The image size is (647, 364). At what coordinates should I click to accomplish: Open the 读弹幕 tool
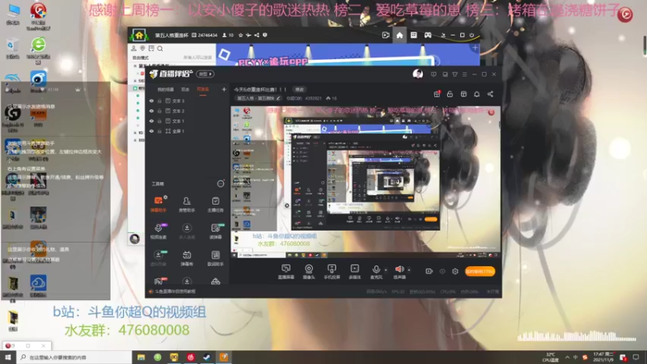pyautogui.click(x=215, y=231)
